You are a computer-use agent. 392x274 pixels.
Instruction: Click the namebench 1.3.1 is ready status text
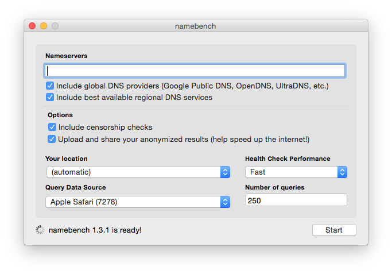pyautogui.click(x=95, y=230)
